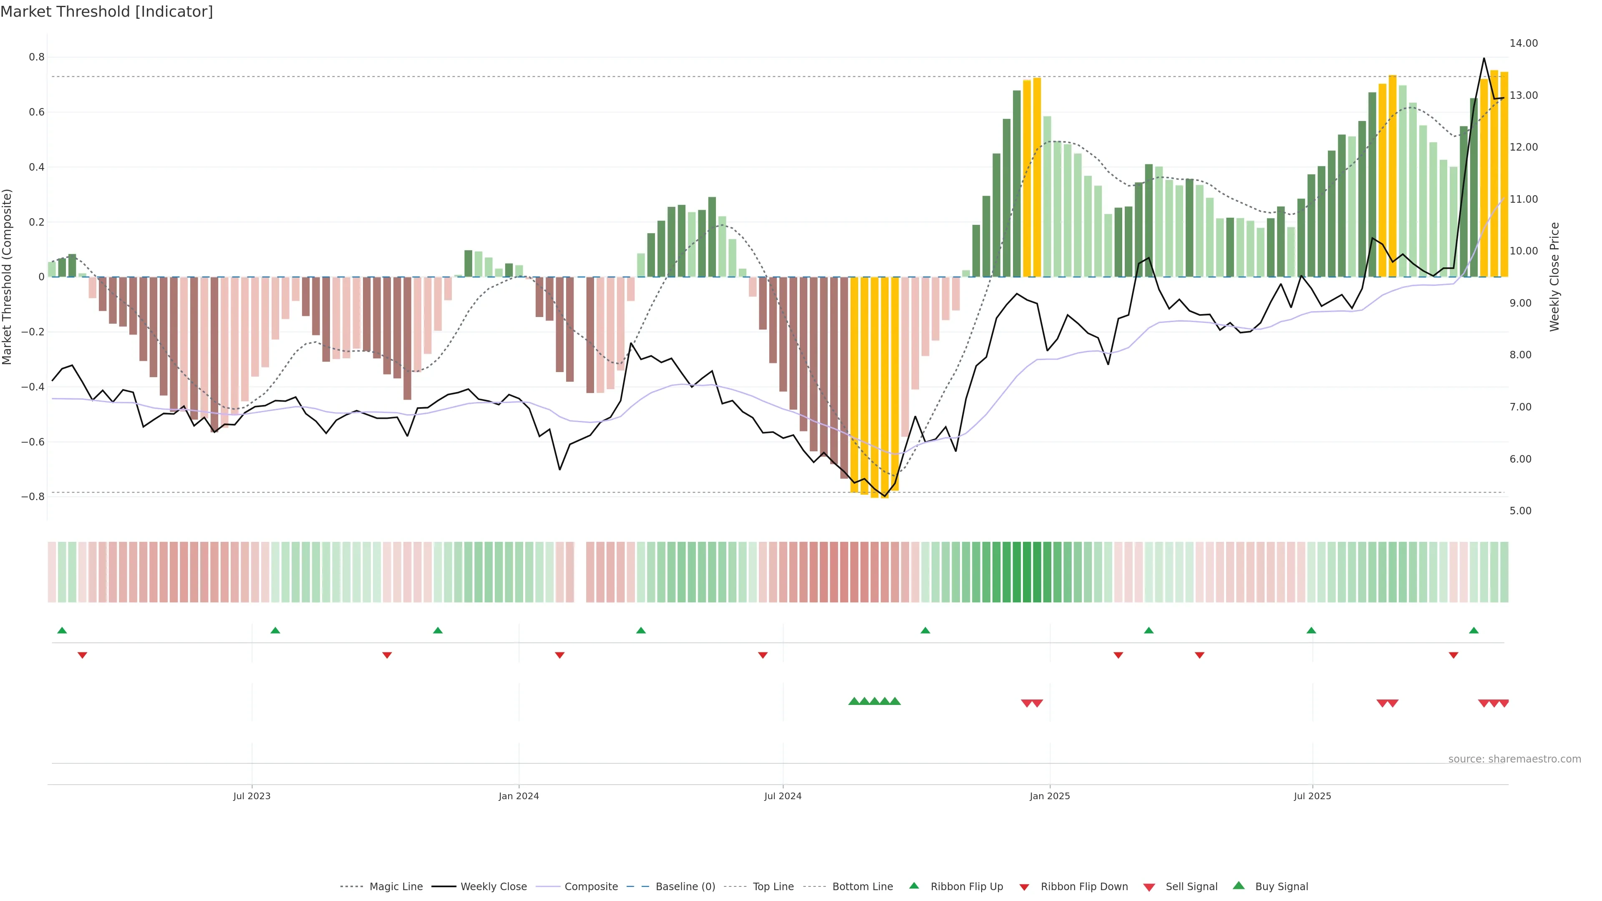This screenshot has height=901, width=1602.
Task: Toggle the Magic Line legend entry
Action: coord(395,887)
